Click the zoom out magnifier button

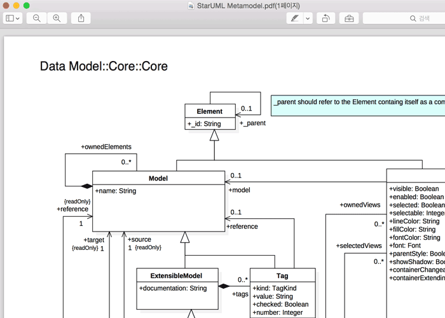(37, 18)
